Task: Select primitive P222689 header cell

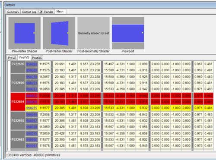Action: point(18,67)
